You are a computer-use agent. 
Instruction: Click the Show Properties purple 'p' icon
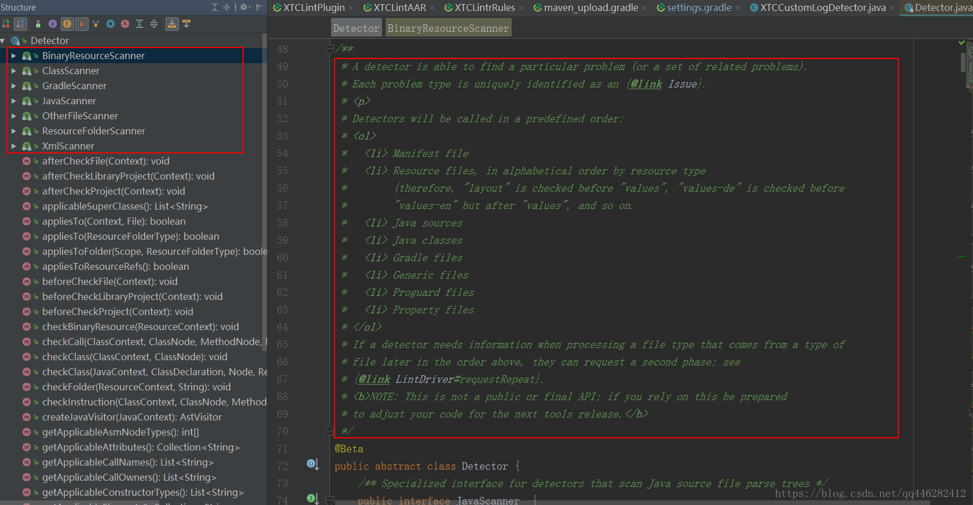tap(53, 24)
